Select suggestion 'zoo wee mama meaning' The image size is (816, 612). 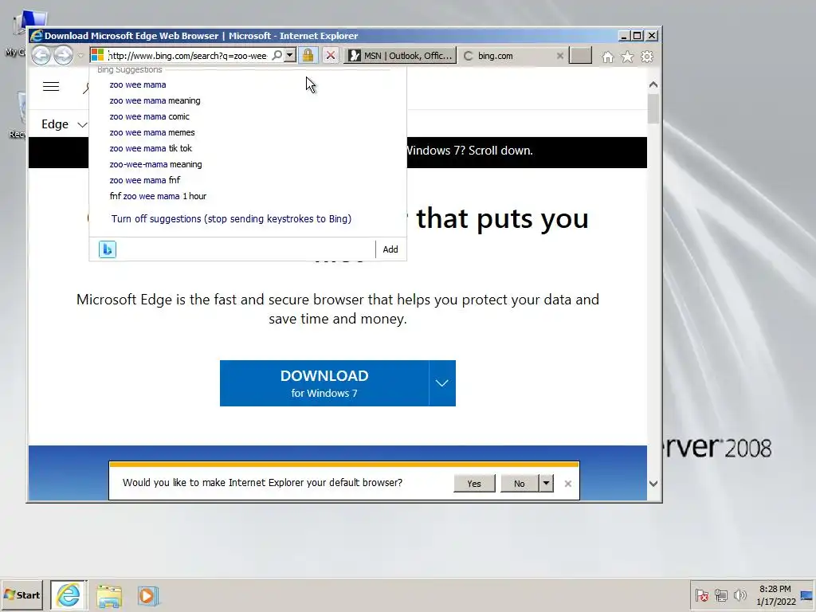(x=155, y=100)
